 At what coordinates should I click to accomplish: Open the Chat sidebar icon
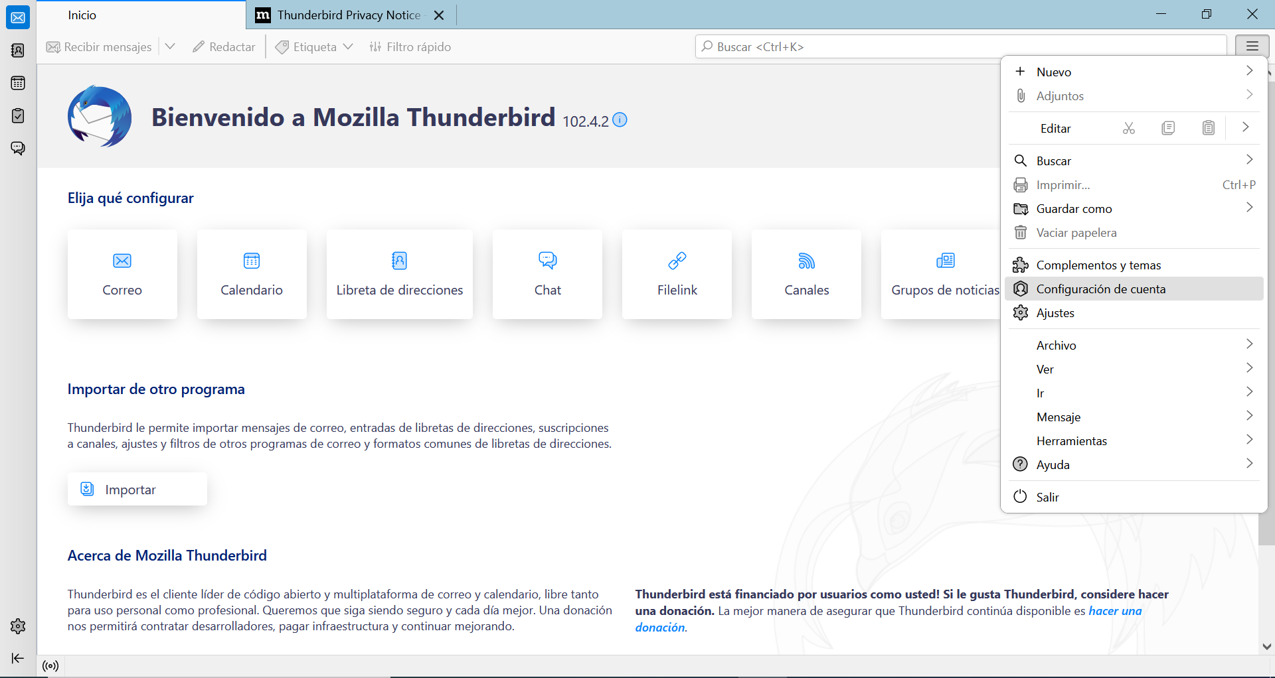click(x=18, y=148)
